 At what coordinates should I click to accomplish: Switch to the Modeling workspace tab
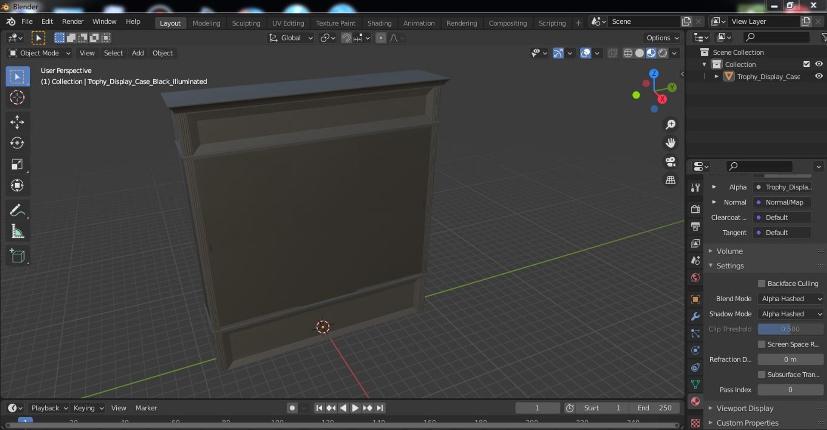pyautogui.click(x=206, y=23)
